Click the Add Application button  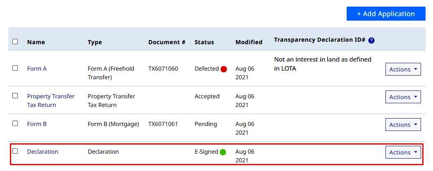386,14
